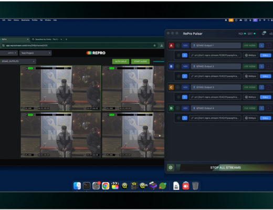Open the History menu in menu bar

click(x=16, y=20)
